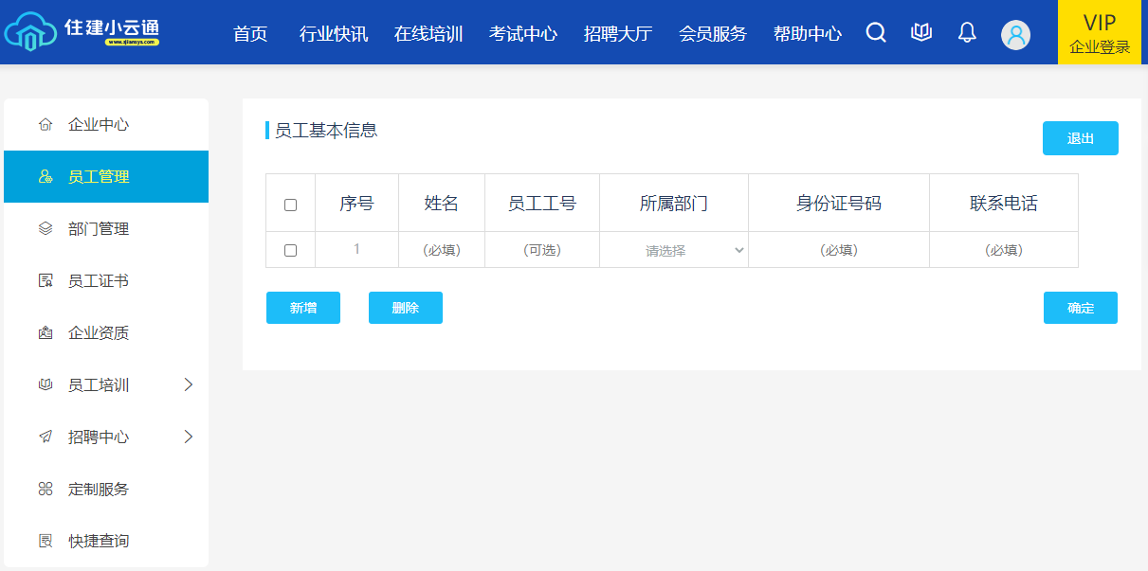Check the checkbox for row 1
This screenshot has height=571, width=1148.
[x=291, y=250]
